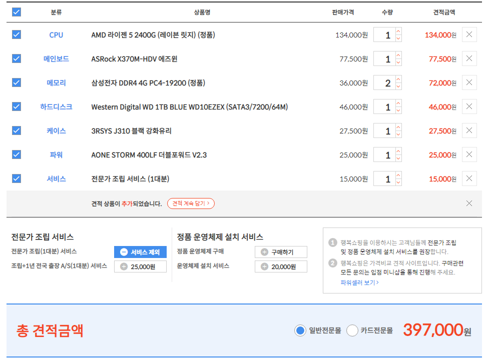Uncheck the 메인보드 row checkbox
The width and height of the screenshot is (492, 363).
(17, 58)
